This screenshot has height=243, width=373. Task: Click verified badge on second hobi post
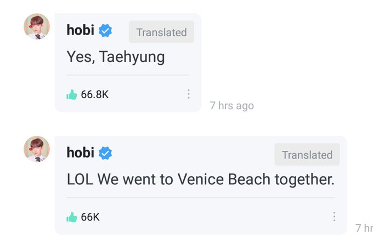[x=105, y=153]
